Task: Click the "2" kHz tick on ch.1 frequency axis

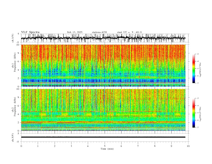Action: click(19, 78)
